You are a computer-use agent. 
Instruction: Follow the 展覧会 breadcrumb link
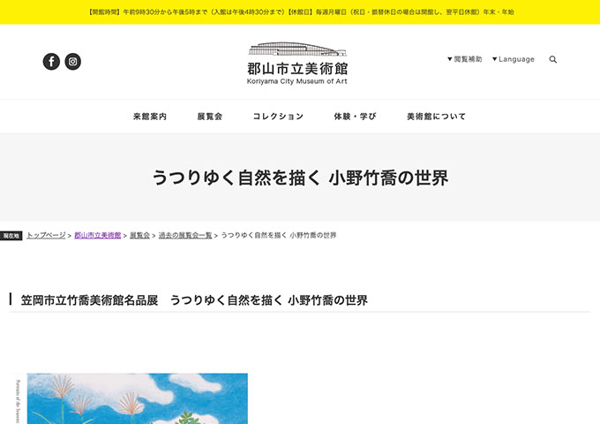[x=139, y=235]
